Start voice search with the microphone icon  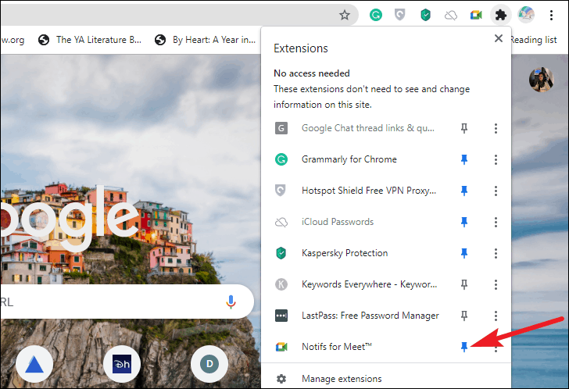click(231, 302)
